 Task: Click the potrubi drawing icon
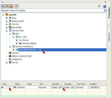(7, 15)
